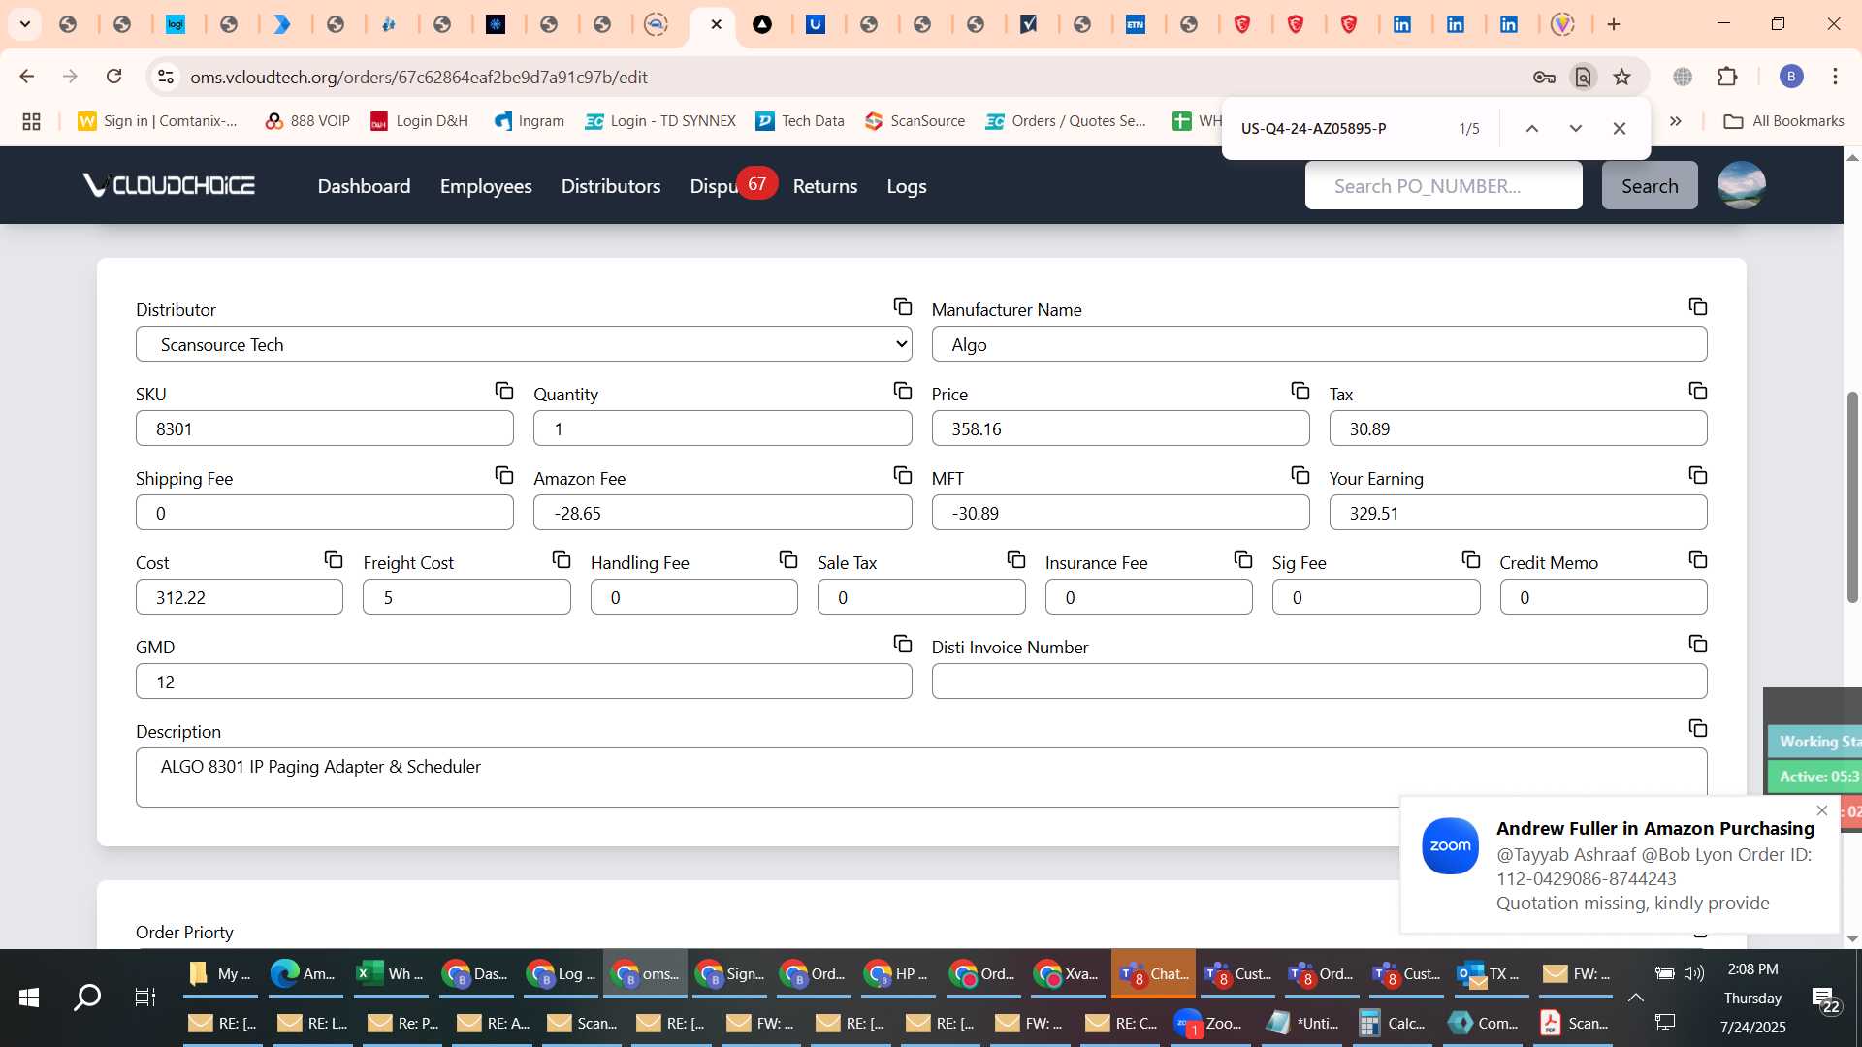Open the browser extensions puzzle icon

point(1727,77)
